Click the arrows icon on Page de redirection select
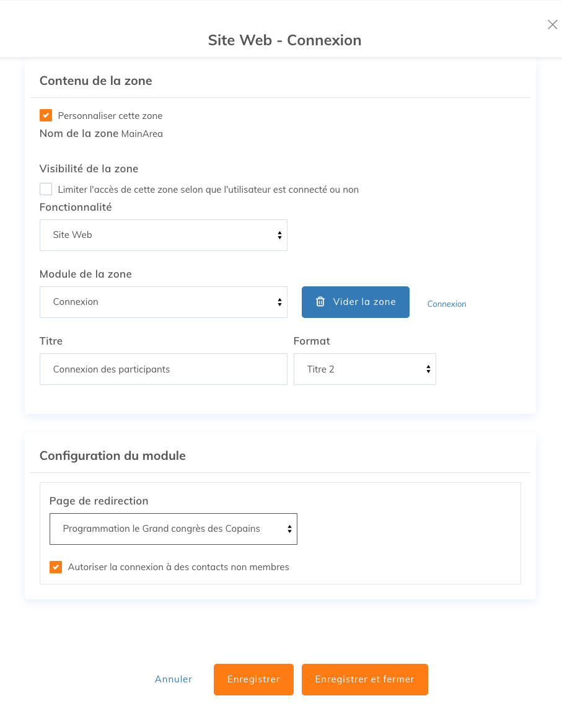The height and width of the screenshot is (714, 562). (x=289, y=529)
